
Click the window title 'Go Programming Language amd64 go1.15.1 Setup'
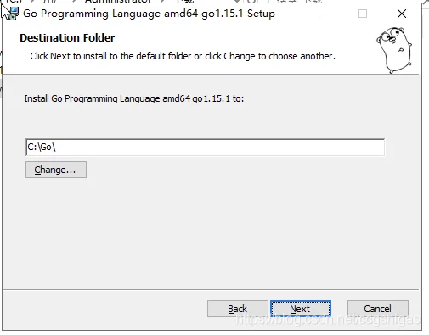(x=149, y=14)
